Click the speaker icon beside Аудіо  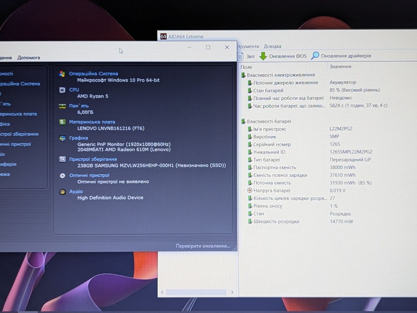63,192
